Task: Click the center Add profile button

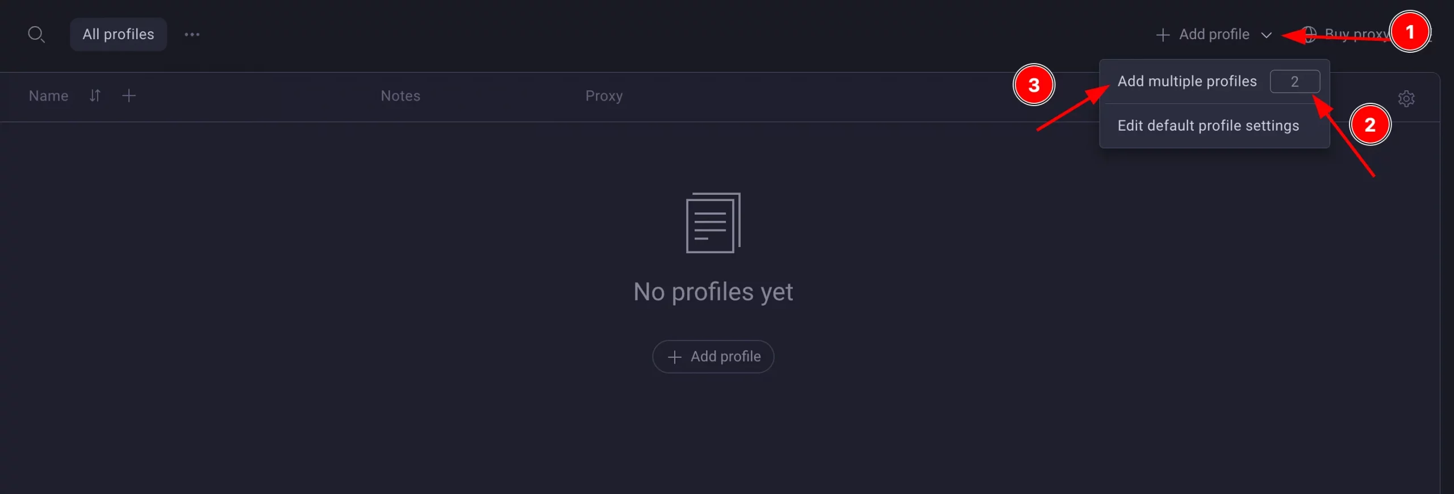Action: coord(713,357)
